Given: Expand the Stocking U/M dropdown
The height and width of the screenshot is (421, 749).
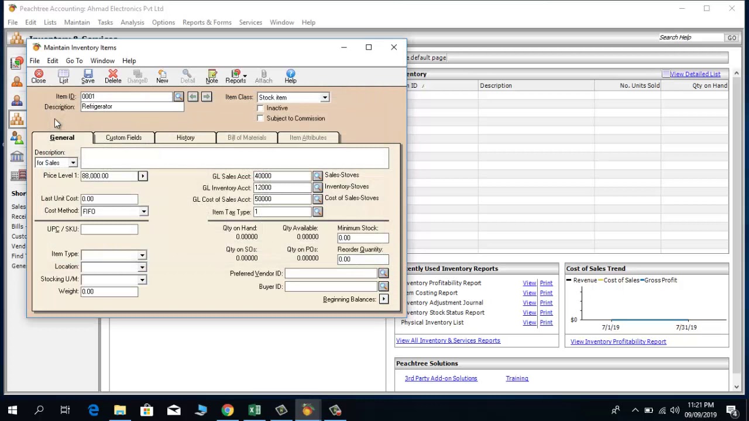Looking at the screenshot, I should tap(142, 279).
